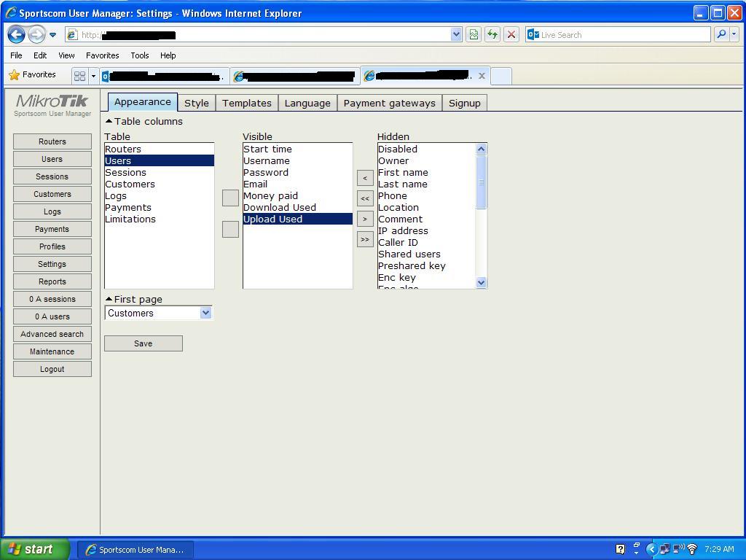This screenshot has width=746, height=560.
Task: Switch to the Payment gateways tab
Action: point(390,103)
